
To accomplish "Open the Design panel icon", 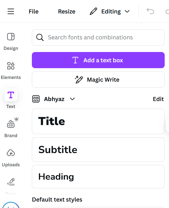I will coord(11,37).
